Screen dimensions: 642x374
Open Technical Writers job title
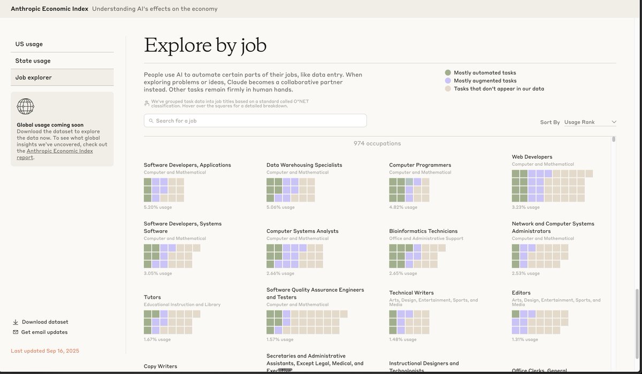pyautogui.click(x=411, y=293)
